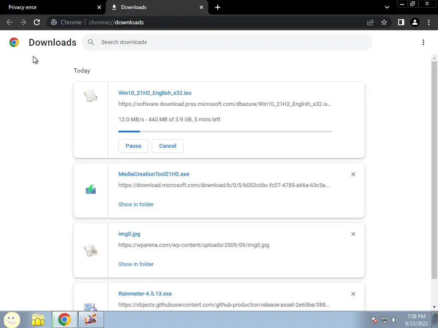
Task: Close the Privacy error tab
Action: pyautogui.click(x=99, y=7)
